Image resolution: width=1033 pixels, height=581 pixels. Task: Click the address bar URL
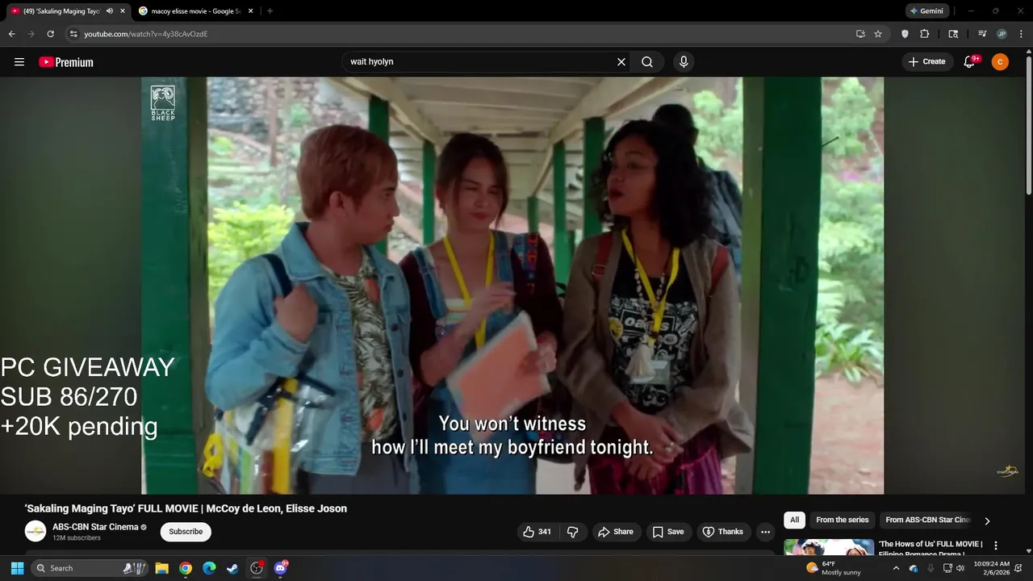tap(145, 34)
